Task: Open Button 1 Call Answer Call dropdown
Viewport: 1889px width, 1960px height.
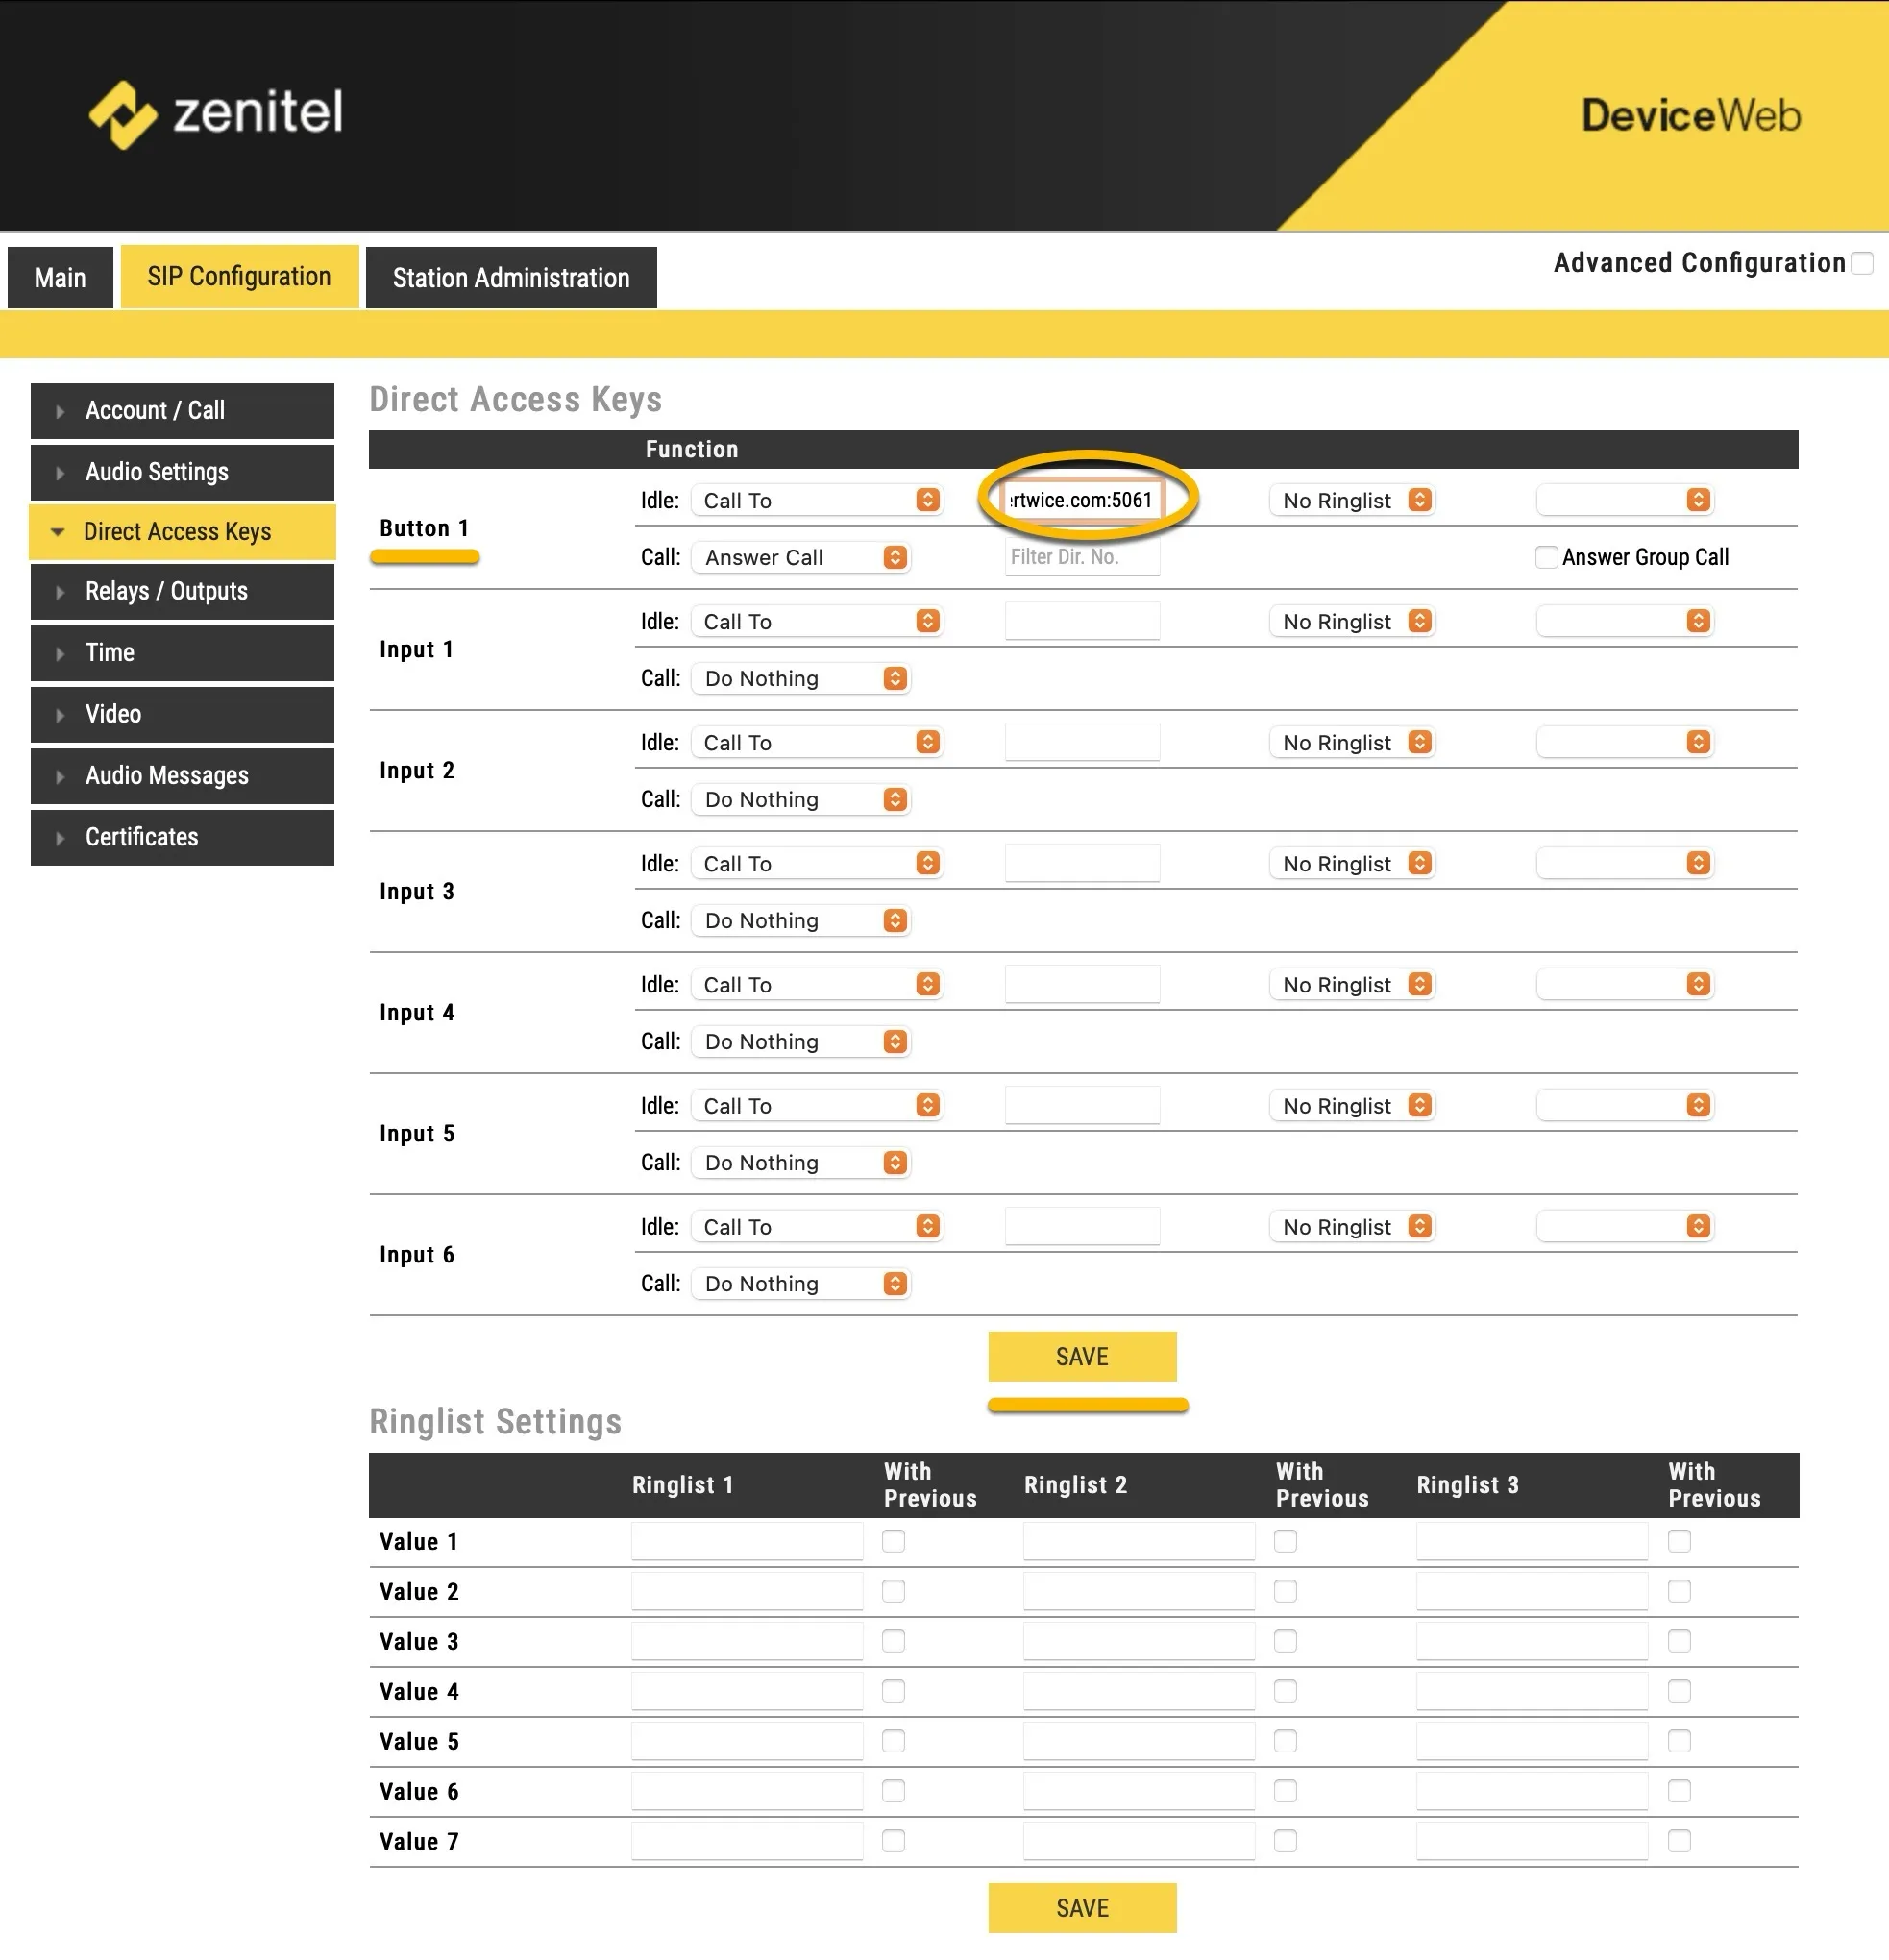Action: click(800, 557)
